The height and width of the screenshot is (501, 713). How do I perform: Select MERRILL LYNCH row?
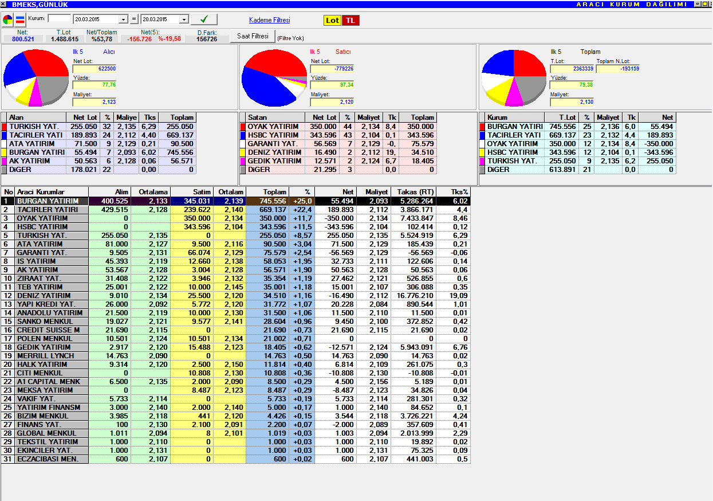tap(236, 356)
